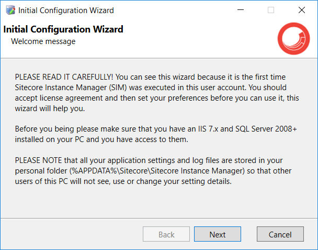The width and height of the screenshot is (318, 250).
Task: Click the 'Before you being' paragraph
Action: pos(156,134)
